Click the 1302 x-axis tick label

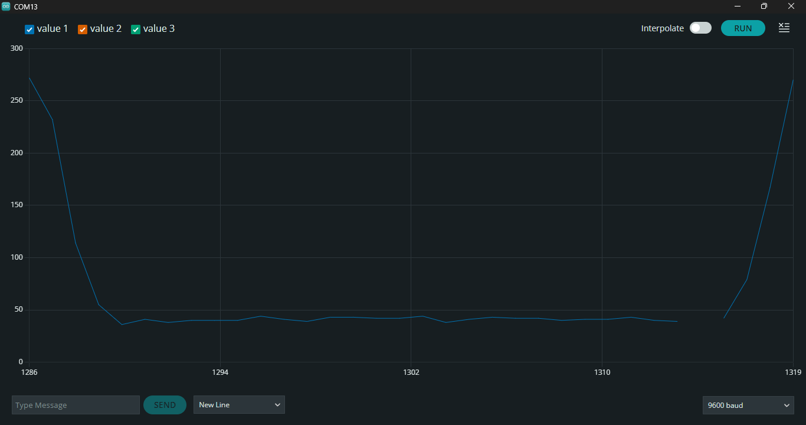(x=411, y=372)
